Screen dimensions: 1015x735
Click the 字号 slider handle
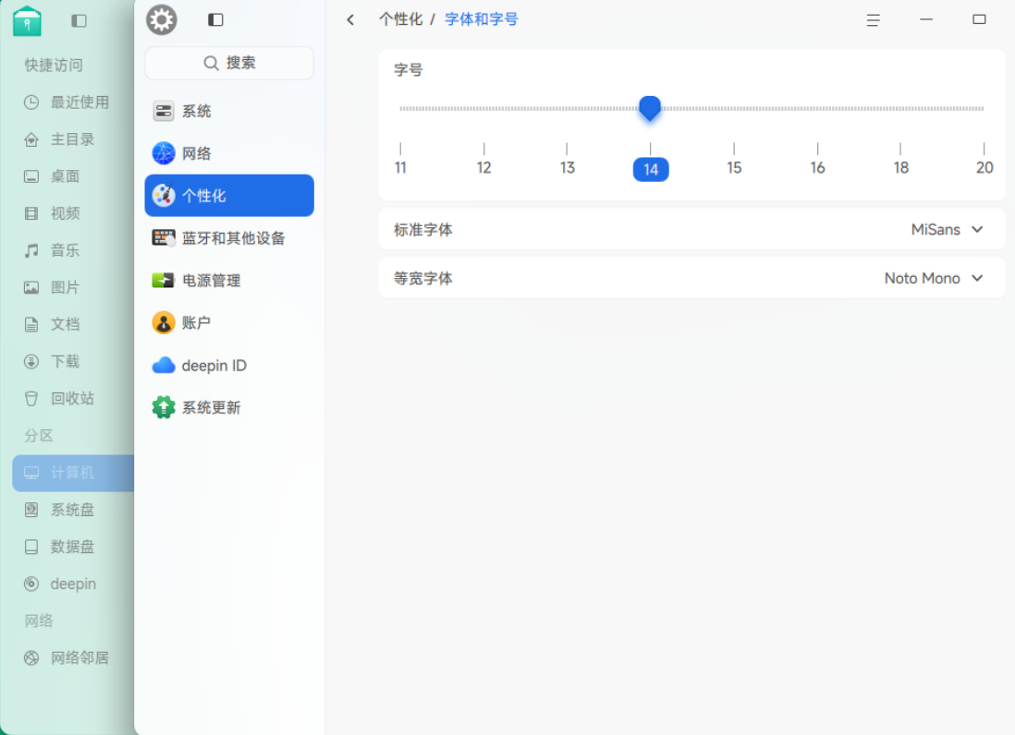[x=650, y=108]
